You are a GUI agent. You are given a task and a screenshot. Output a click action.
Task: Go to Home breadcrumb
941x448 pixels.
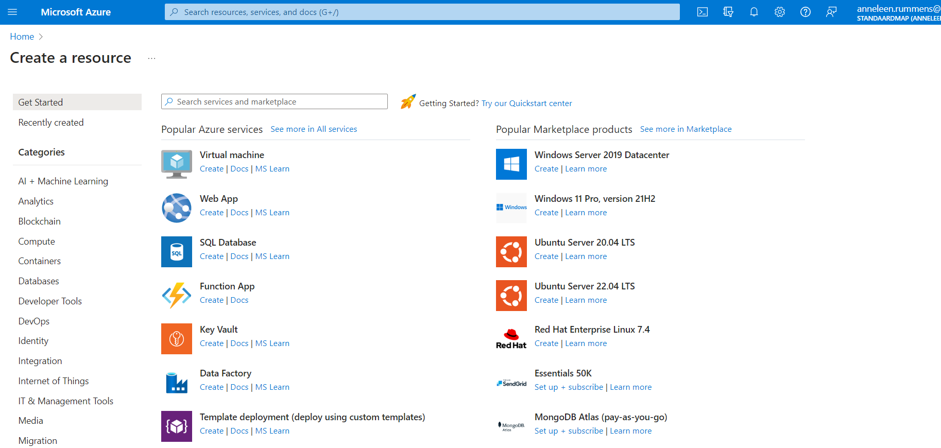pyautogui.click(x=22, y=37)
